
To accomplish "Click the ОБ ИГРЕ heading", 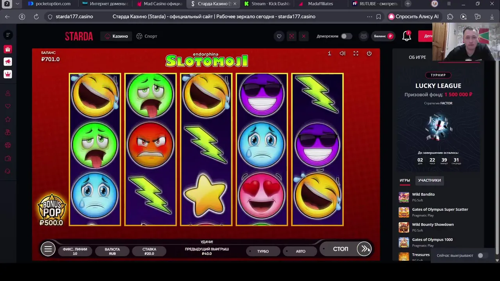I will coord(417,57).
